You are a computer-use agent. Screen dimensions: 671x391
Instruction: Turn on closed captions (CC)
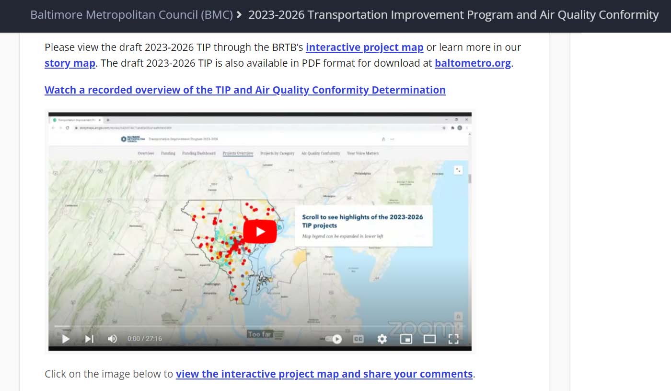point(358,339)
